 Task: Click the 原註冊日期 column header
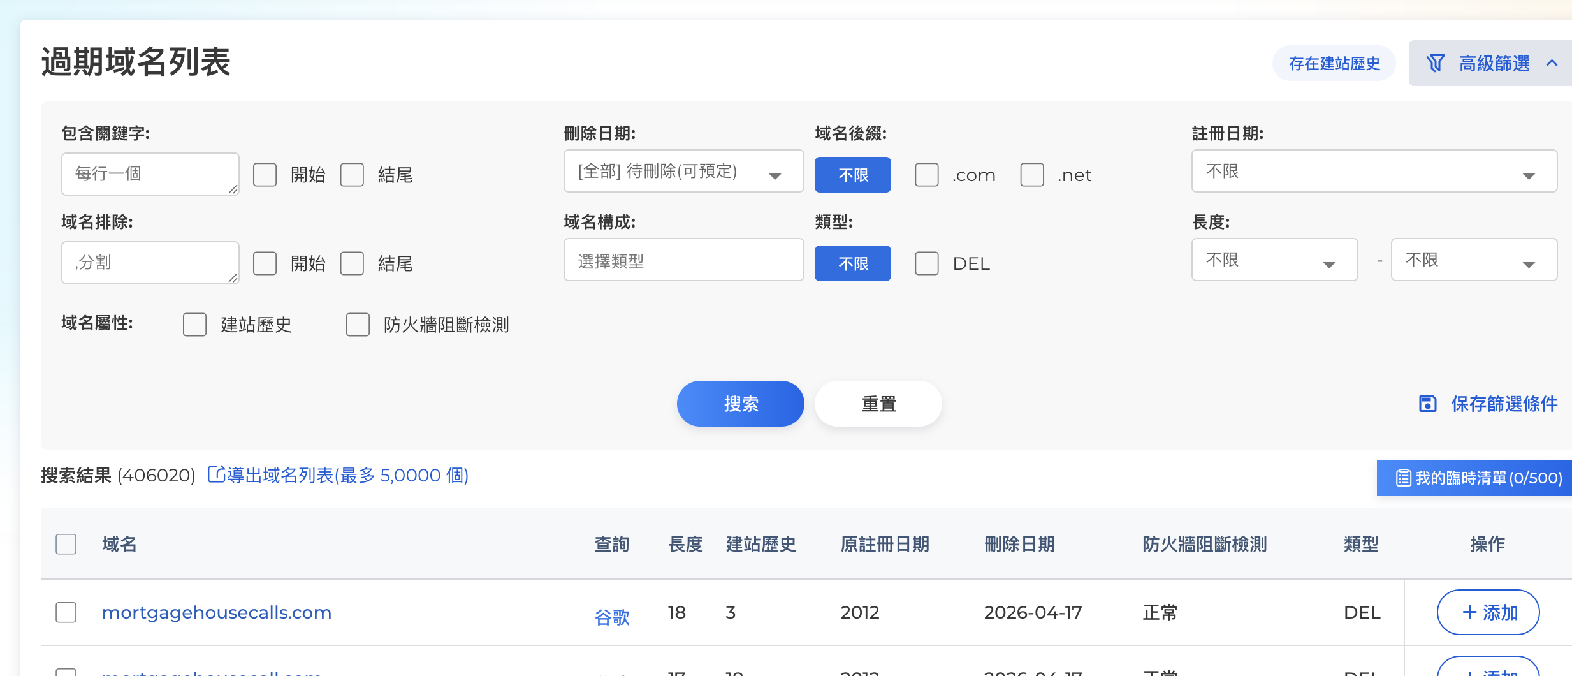point(885,544)
